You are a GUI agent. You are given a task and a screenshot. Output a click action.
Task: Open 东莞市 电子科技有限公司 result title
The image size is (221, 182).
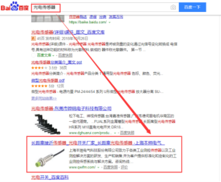[71, 108]
